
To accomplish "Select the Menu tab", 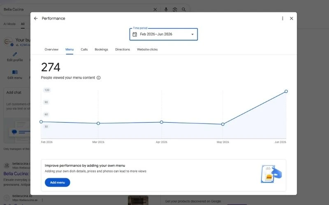I will [x=70, y=49].
